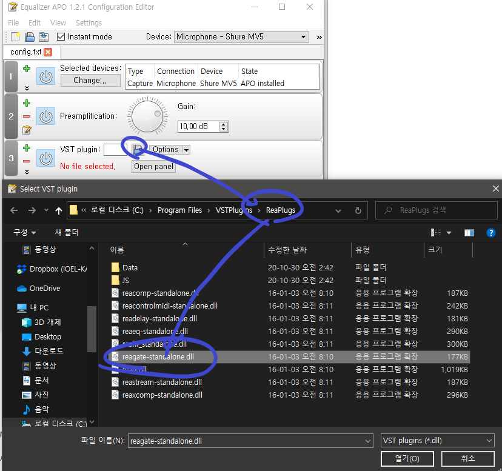This screenshot has width=502, height=471.
Task: Select OneDrive in the navigation pane
Action: pos(38,288)
